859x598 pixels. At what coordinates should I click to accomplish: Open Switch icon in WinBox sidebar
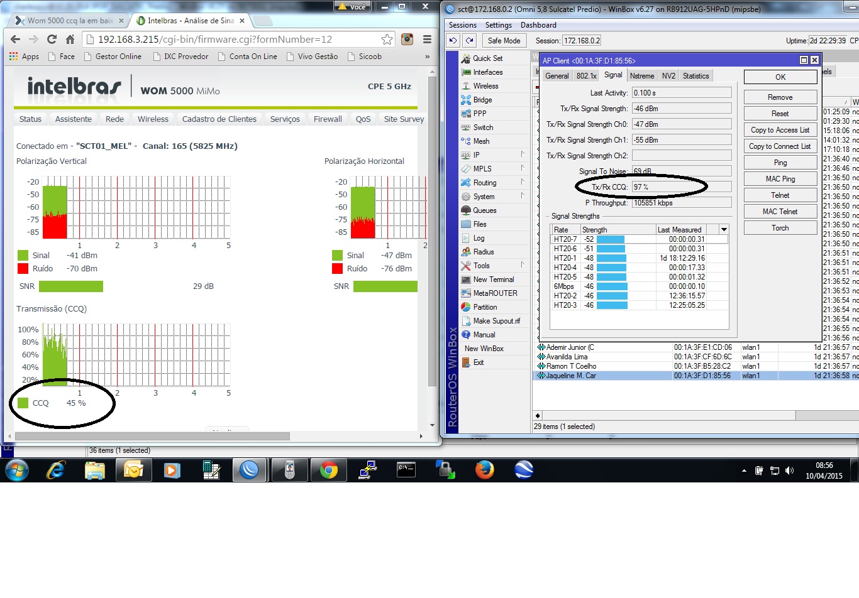point(466,128)
